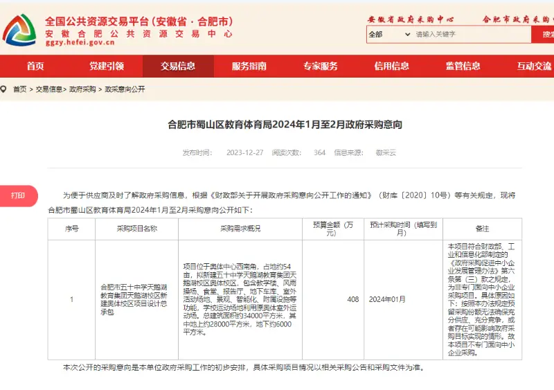Click the 序号 table header
Viewport: 554px width, 390px height.
(x=72, y=229)
